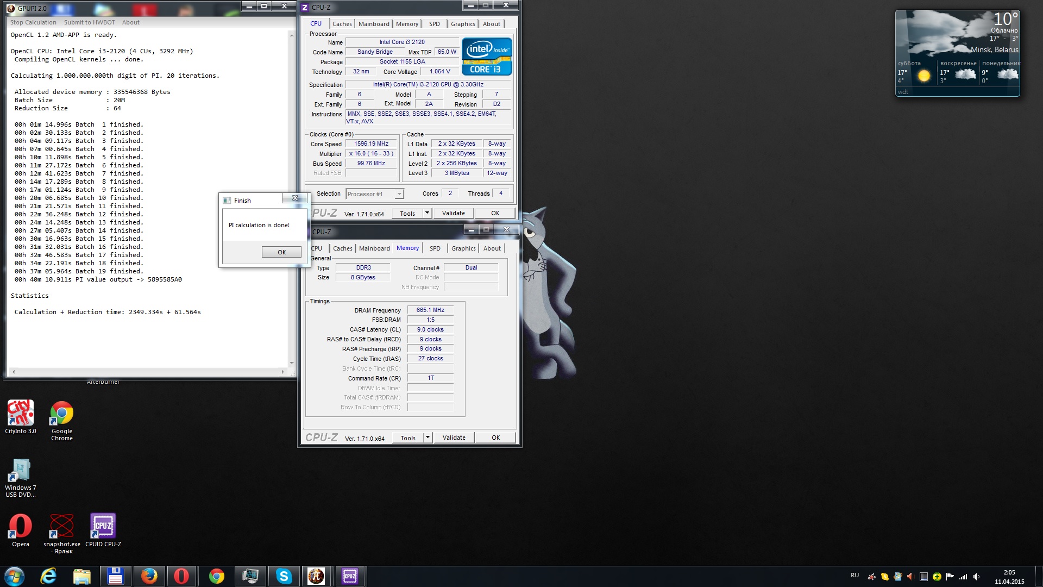Click green plus tray icon
The height and width of the screenshot is (587, 1043).
937,577
